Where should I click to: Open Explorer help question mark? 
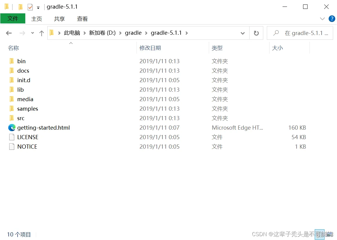coord(332,19)
